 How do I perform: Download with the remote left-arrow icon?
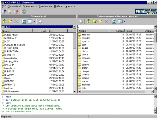(x=81, y=22)
